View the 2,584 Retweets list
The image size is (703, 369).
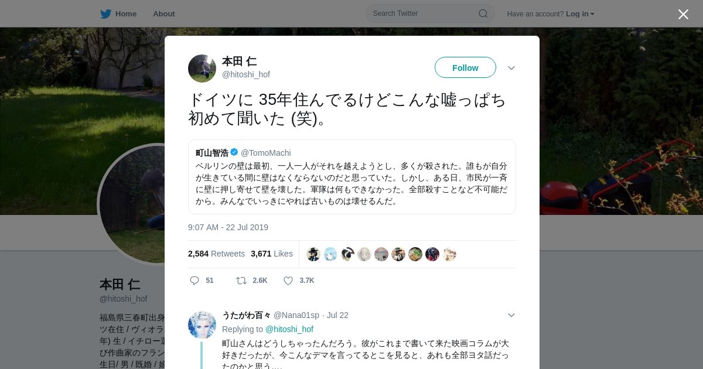(217, 254)
